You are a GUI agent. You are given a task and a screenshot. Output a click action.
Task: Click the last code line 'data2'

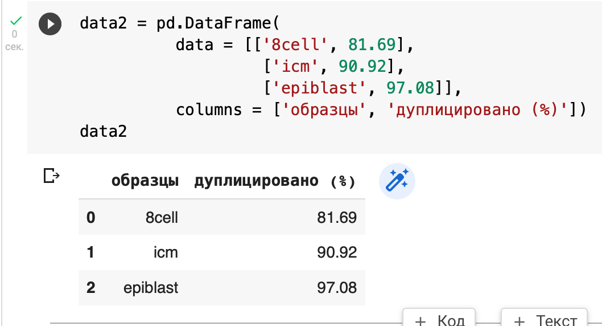pyautogui.click(x=104, y=132)
